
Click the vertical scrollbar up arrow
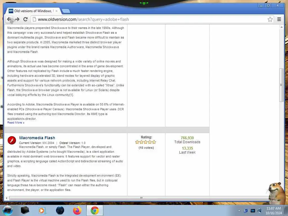[281, 27]
